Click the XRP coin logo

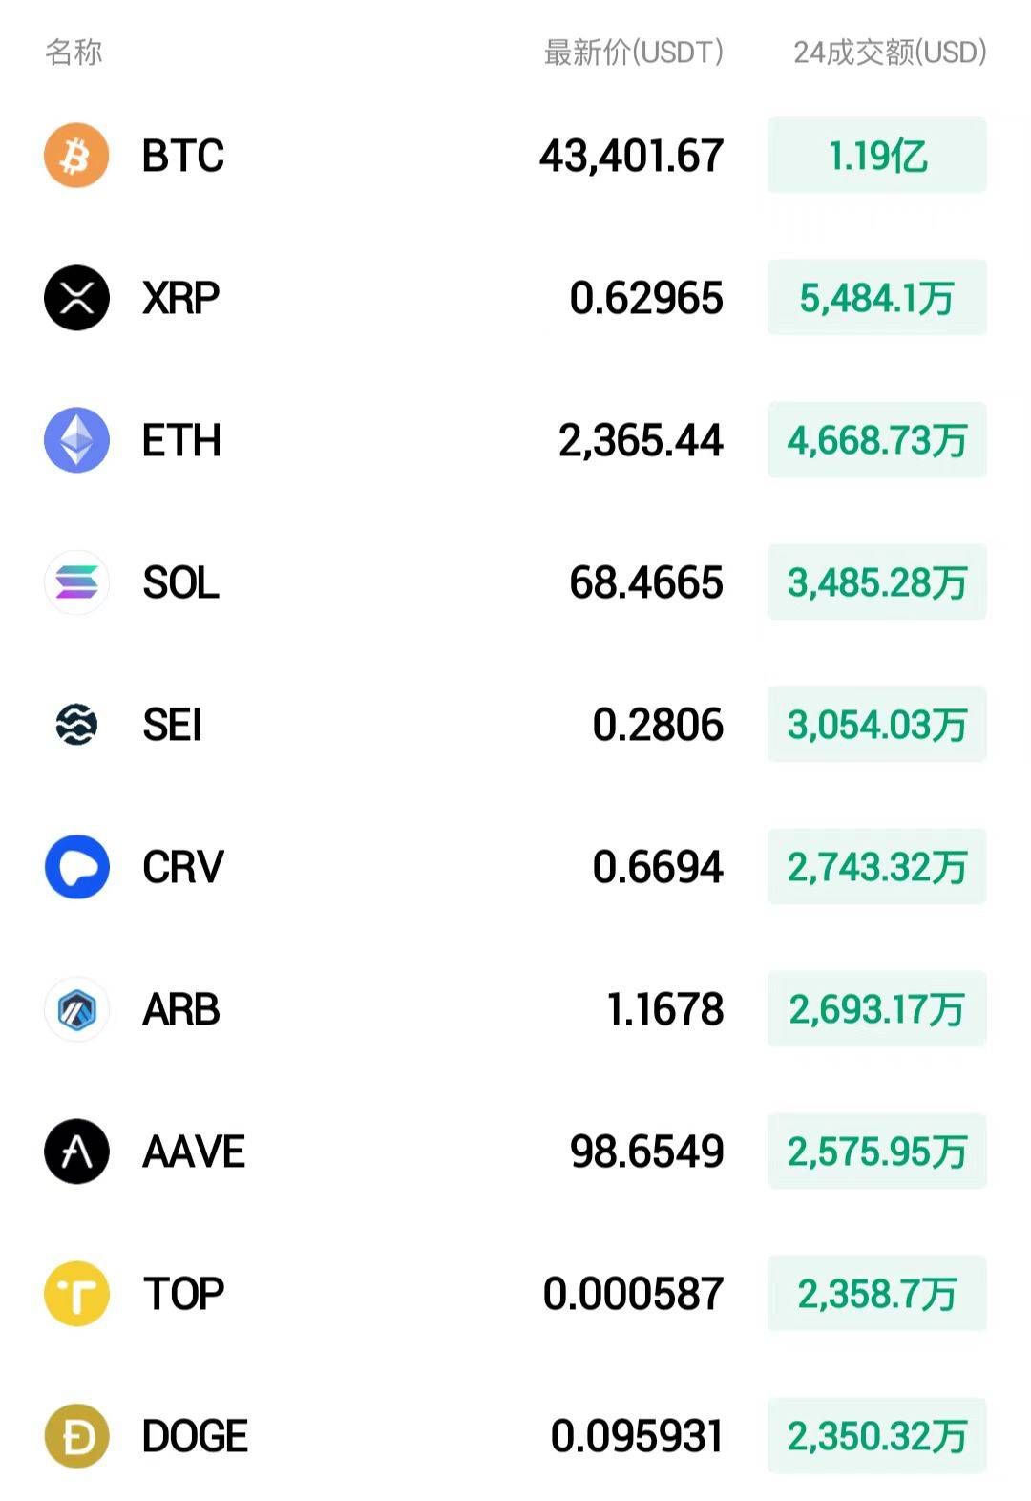pyautogui.click(x=76, y=298)
